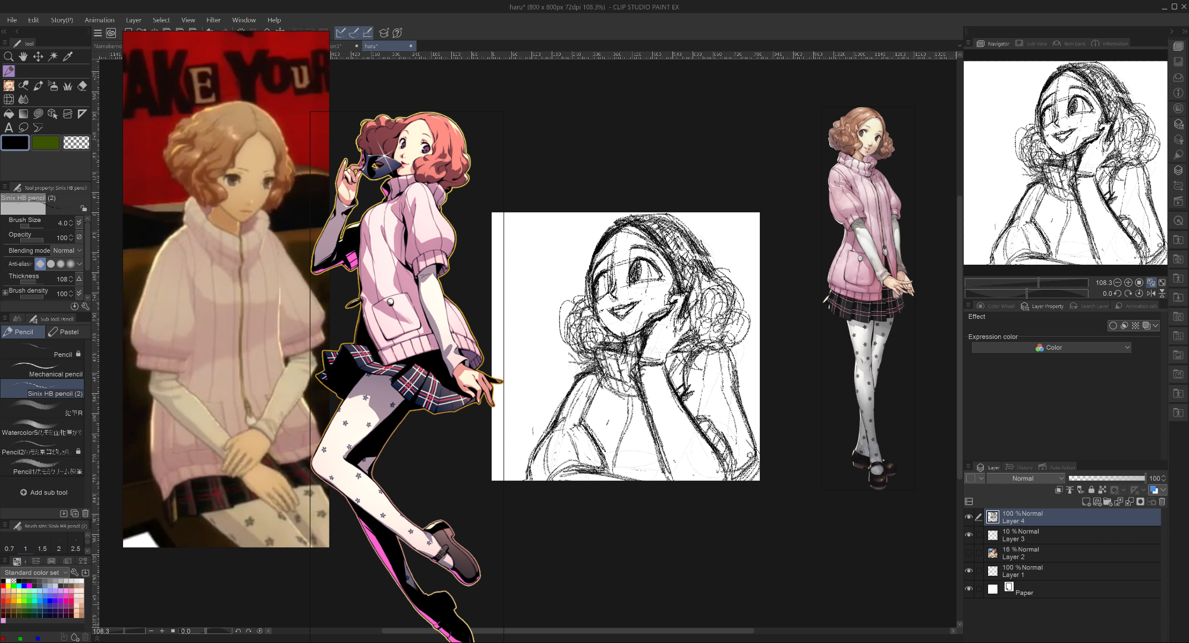The height and width of the screenshot is (643, 1189).
Task: Select the Eraser tool
Action: (x=82, y=86)
